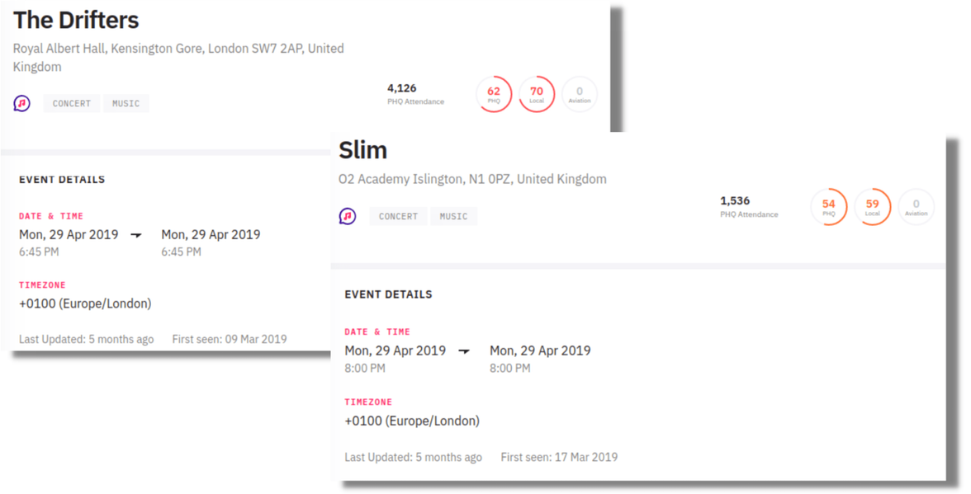Click The Drifters Aviation rank 0 circle
Screen dimensions: 971x494
tap(580, 94)
